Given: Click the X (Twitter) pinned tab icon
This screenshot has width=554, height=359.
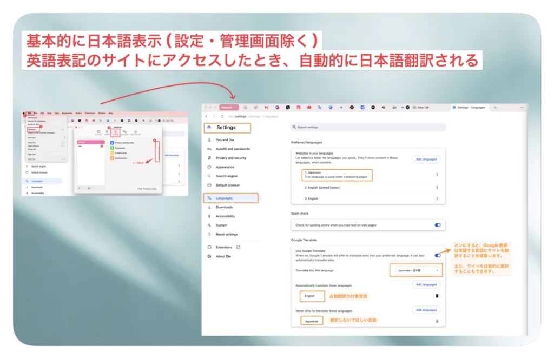Looking at the screenshot, I should pos(287,108).
